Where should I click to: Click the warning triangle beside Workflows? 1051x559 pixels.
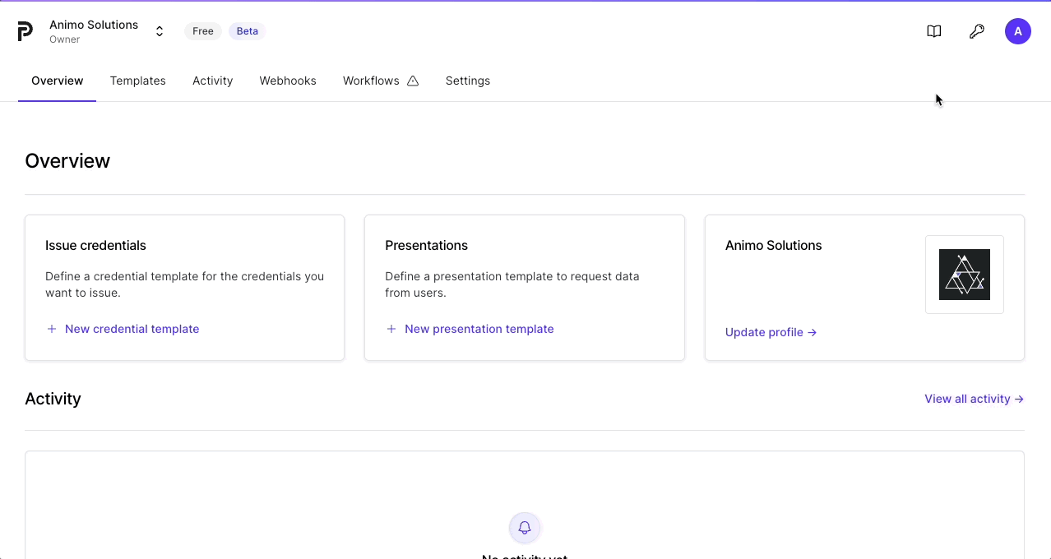412,81
